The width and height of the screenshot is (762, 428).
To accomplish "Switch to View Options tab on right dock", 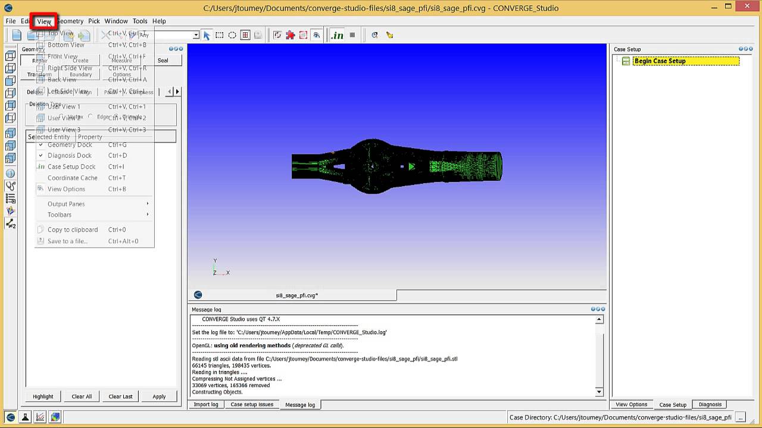I will click(631, 404).
